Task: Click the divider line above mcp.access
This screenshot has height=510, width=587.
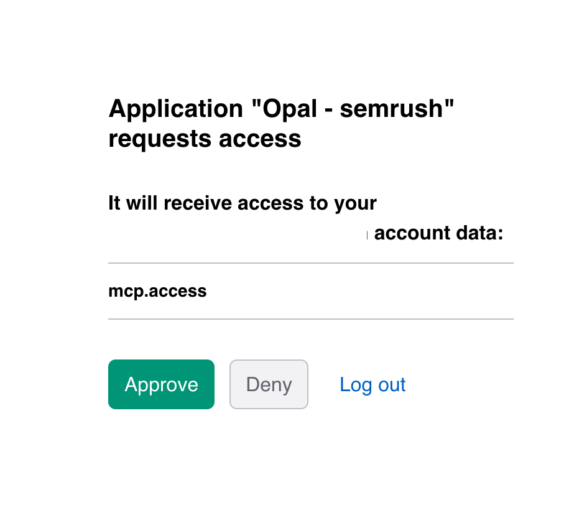Action: [x=311, y=263]
